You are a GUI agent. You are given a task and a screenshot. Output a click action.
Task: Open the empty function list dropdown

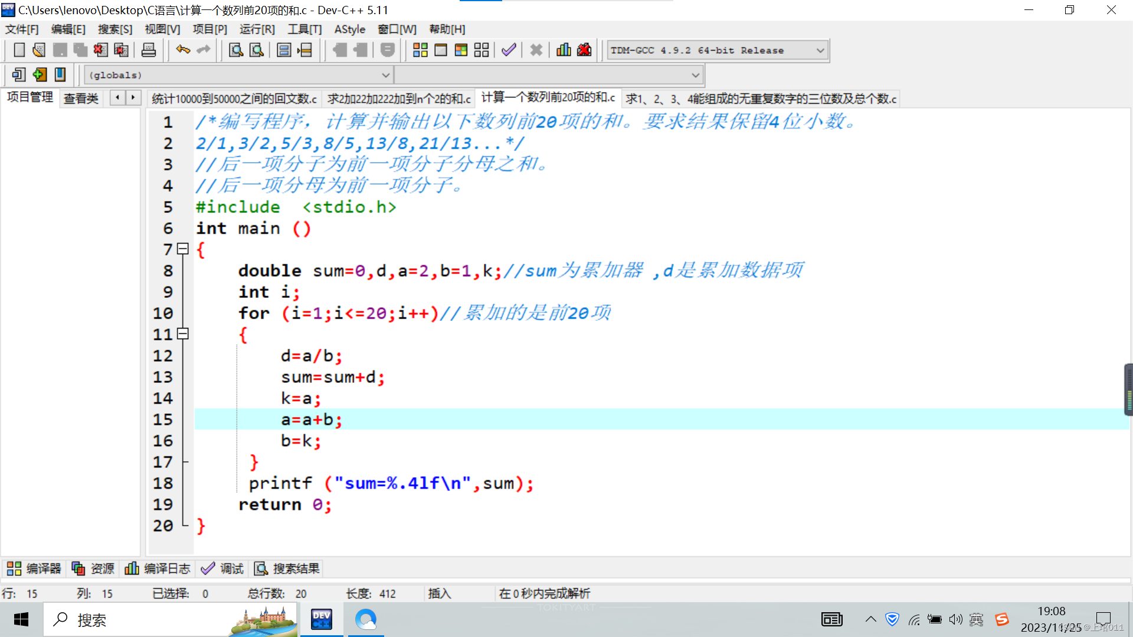(695, 75)
